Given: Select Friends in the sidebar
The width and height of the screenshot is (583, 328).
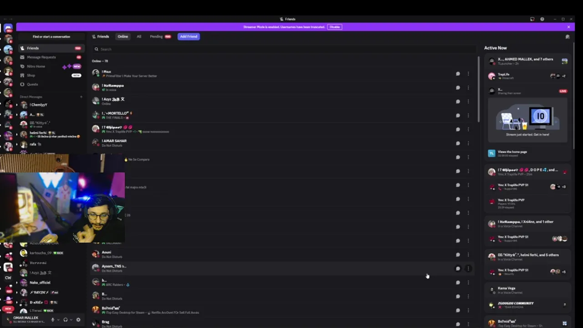Looking at the screenshot, I should click(51, 48).
